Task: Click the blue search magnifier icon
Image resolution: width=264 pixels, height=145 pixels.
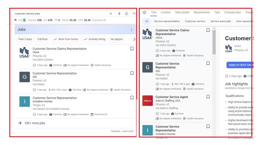Action: [x=134, y=13]
